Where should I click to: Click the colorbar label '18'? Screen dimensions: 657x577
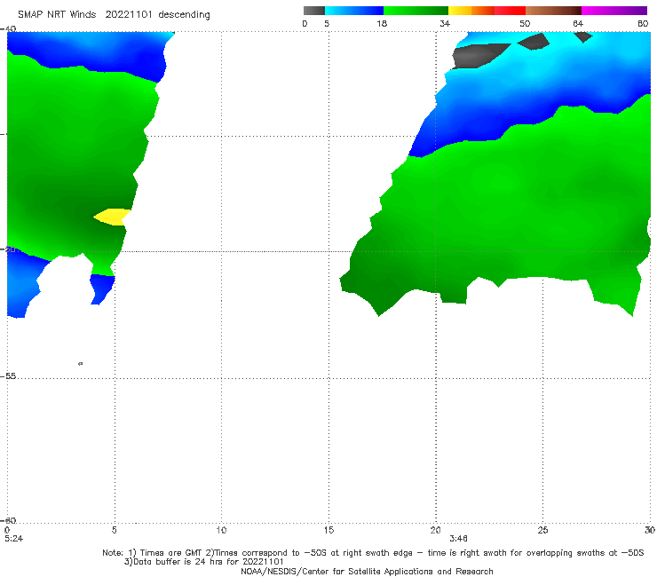382,23
